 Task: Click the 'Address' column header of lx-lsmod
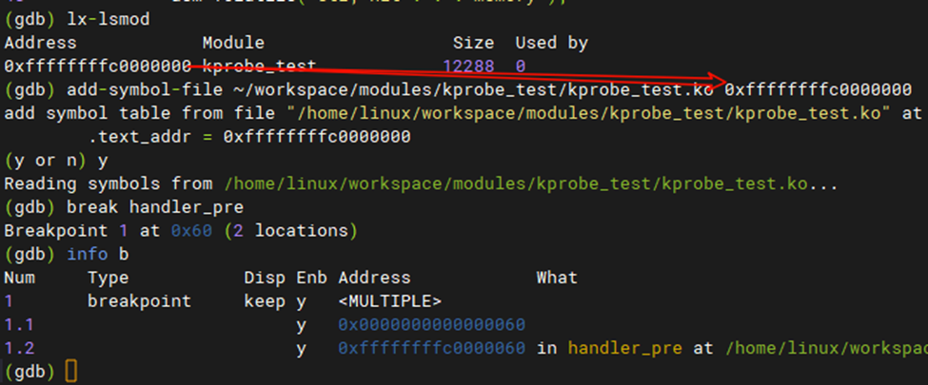tap(40, 43)
